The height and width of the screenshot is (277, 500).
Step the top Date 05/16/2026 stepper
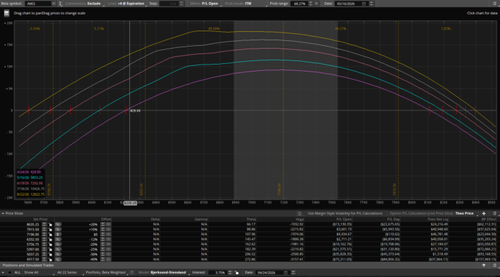(x=371, y=3)
